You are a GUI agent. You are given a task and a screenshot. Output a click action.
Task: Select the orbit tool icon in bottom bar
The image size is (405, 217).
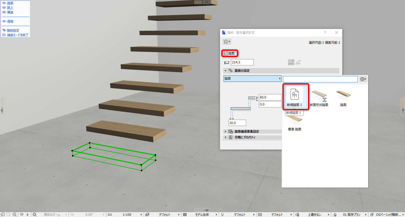click(22, 214)
